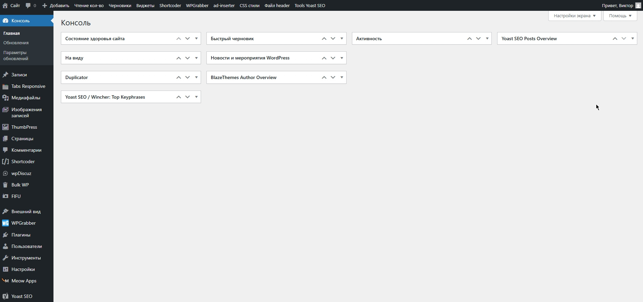Viewport: 643px width, 302px height.
Task: Click the Консоль dashboard gauge icon
Action: pos(5,21)
